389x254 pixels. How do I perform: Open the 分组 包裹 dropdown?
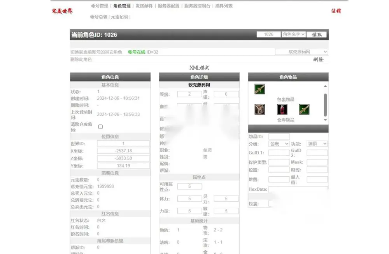pos(279,144)
